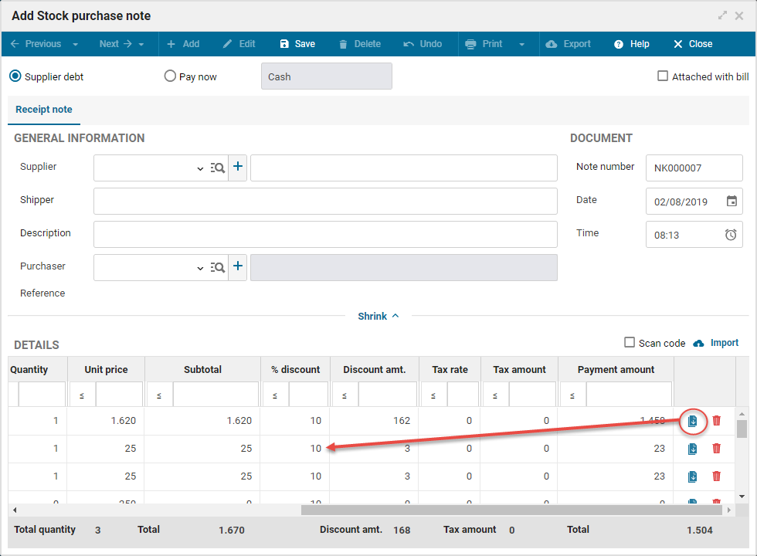Expand the Supplier dropdown list

point(200,168)
